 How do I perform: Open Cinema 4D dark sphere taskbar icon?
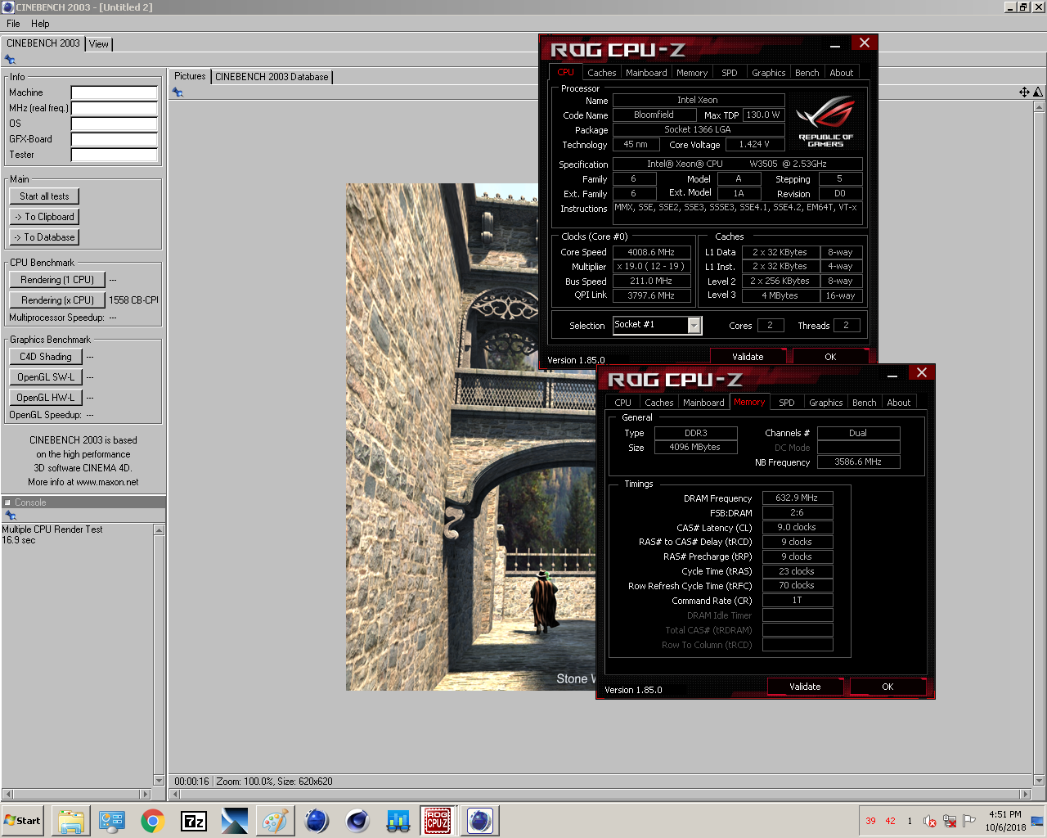pos(357,821)
